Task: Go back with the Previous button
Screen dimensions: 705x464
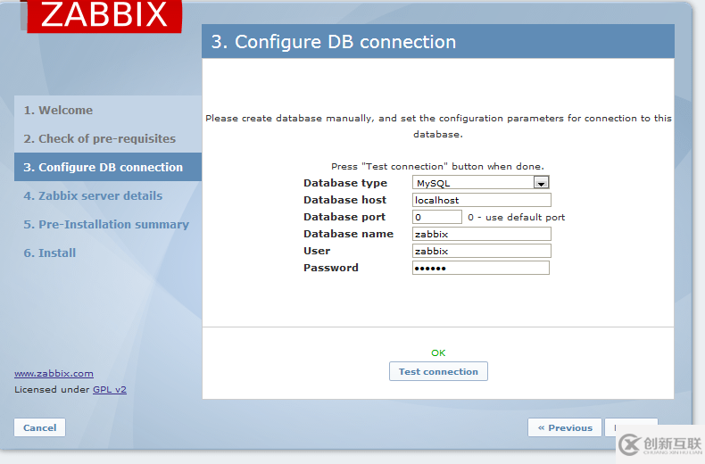Action: 565,427
